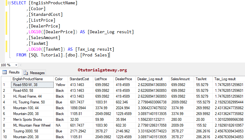The width and height of the screenshot is (245, 140).
Task: Select row number 10 header
Action: tap(6, 137)
